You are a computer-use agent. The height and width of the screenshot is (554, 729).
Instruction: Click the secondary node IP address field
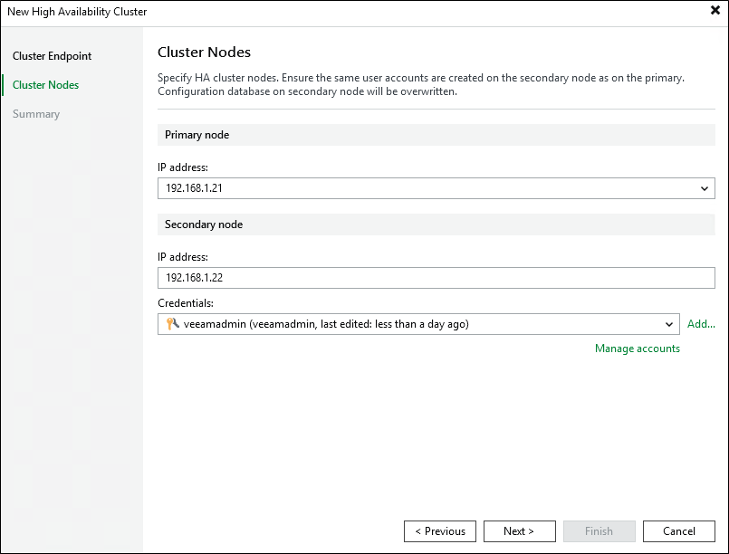pos(436,278)
